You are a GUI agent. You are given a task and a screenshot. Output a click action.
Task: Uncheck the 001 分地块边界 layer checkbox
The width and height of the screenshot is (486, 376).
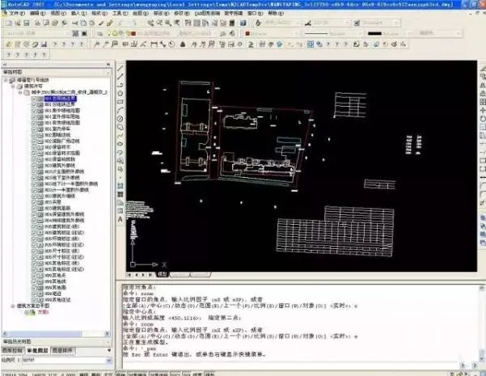(34, 104)
